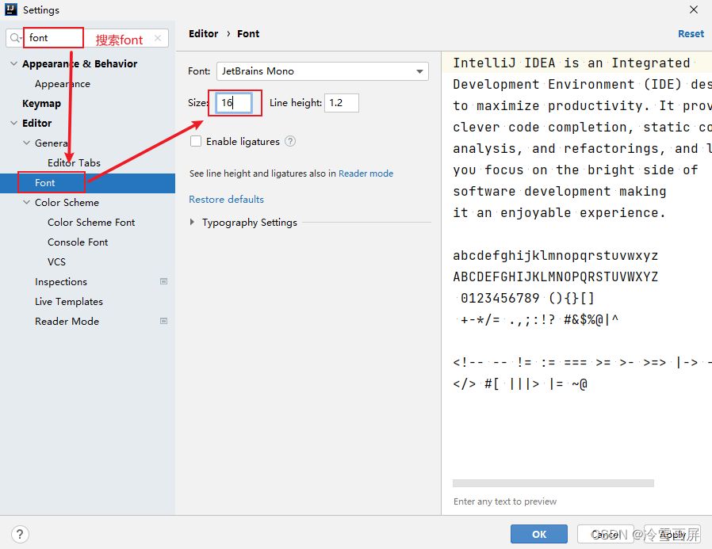Open help with bottom-left question mark button

[x=20, y=534]
